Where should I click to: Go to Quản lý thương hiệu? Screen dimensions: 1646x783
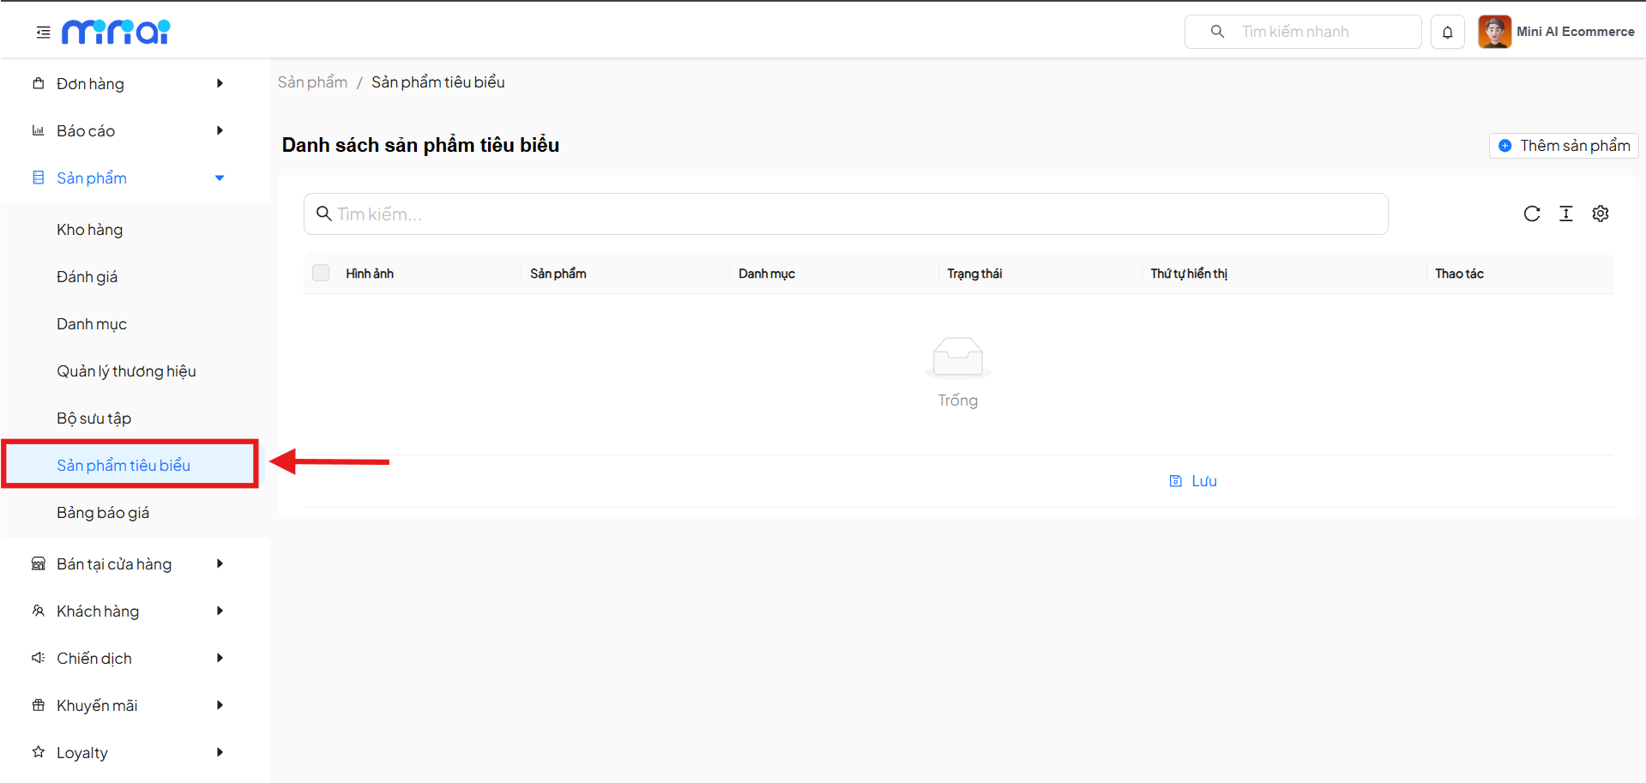pos(126,371)
